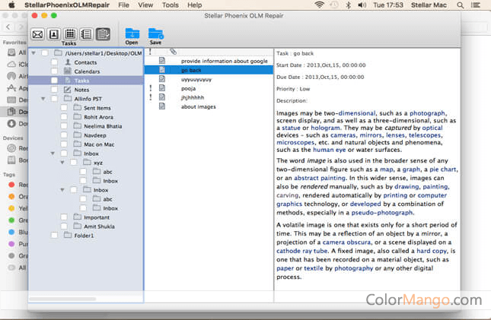491x320 pixels.
Task: Collapse the root OLM path node
Action: [x=33, y=53]
